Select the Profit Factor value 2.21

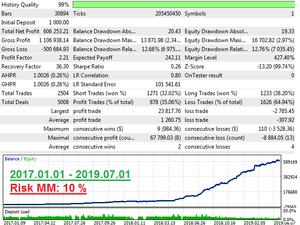tap(63, 58)
